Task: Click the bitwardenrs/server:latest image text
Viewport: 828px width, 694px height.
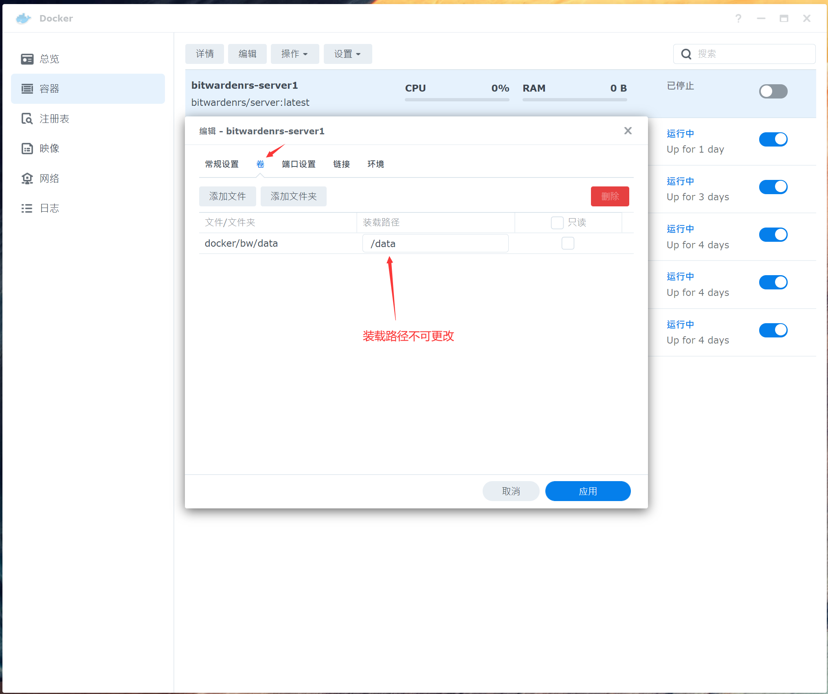Action: point(250,103)
